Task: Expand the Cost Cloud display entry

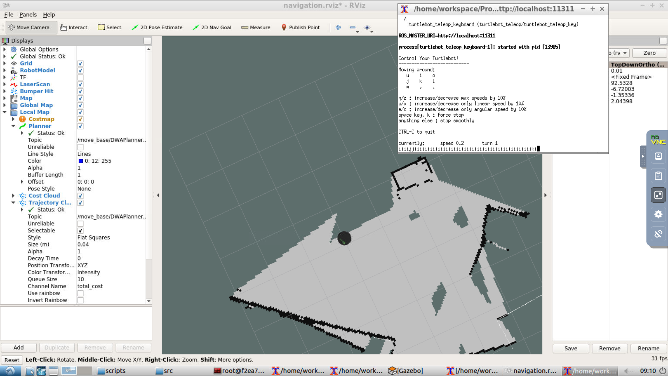Action: pos(13,196)
